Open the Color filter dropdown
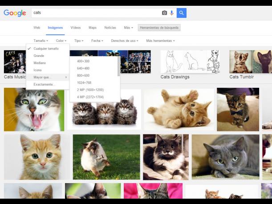The image size is (272, 204). tap(61, 41)
